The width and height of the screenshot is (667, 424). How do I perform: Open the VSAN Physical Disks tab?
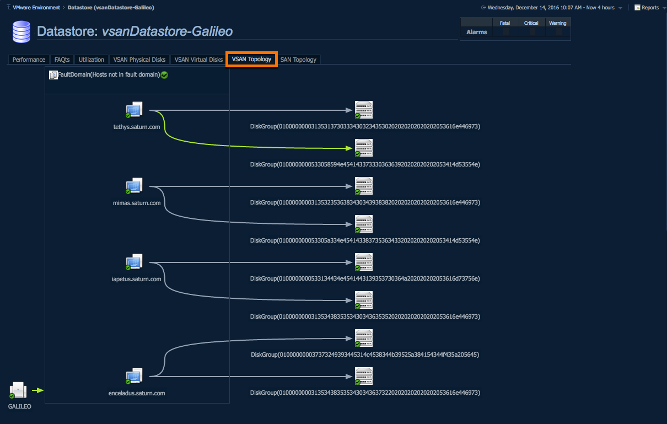click(x=139, y=60)
